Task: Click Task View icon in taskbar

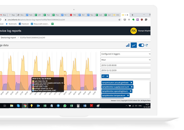Action: (5, 106)
